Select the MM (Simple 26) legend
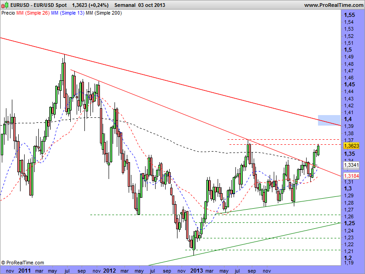Viewport: 365px width, 274px height. pos(33,13)
